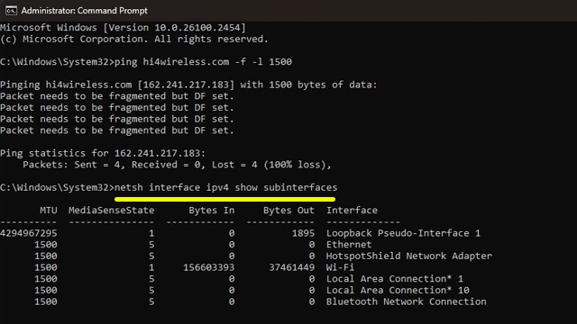Click the Command Prompt title bar icon

11,11
